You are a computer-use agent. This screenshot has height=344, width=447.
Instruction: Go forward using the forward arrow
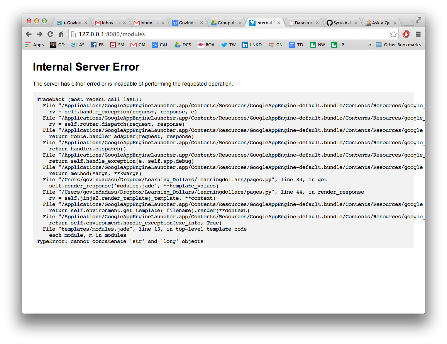[x=39, y=34]
